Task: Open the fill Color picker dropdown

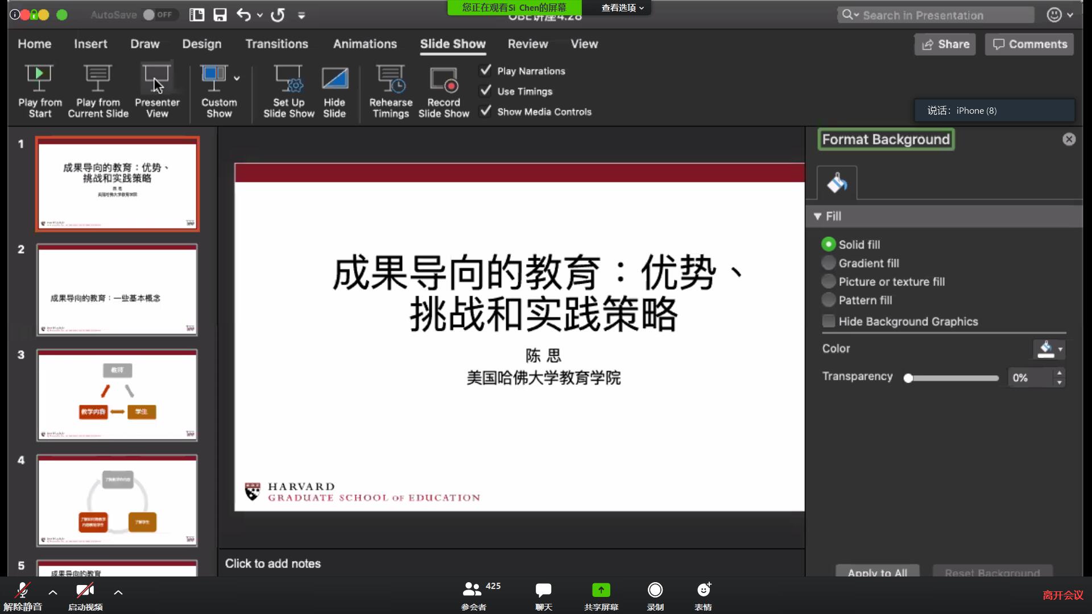Action: pos(1060,349)
